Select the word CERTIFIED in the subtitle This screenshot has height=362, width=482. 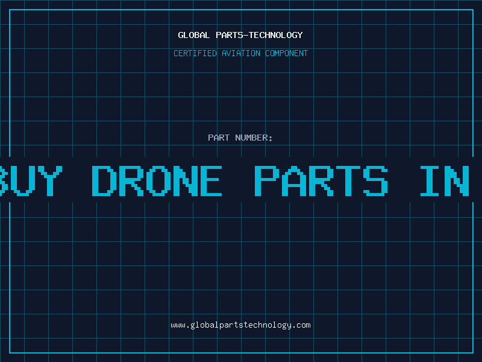pyautogui.click(x=195, y=53)
